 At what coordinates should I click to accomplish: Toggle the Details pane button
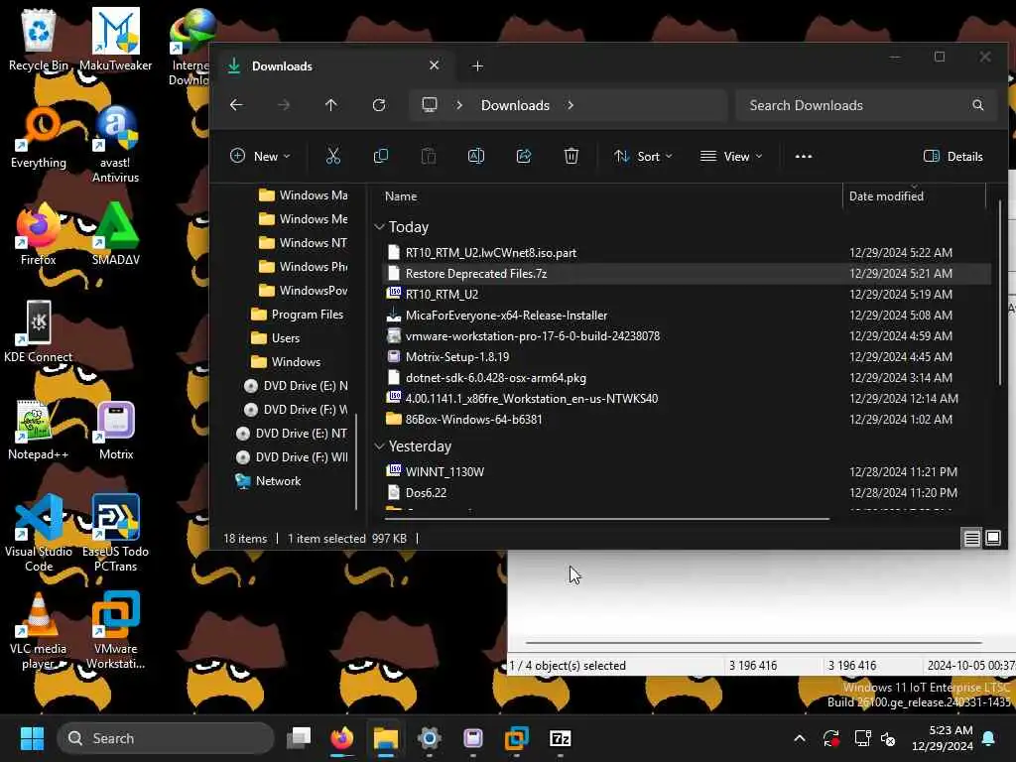coord(953,156)
